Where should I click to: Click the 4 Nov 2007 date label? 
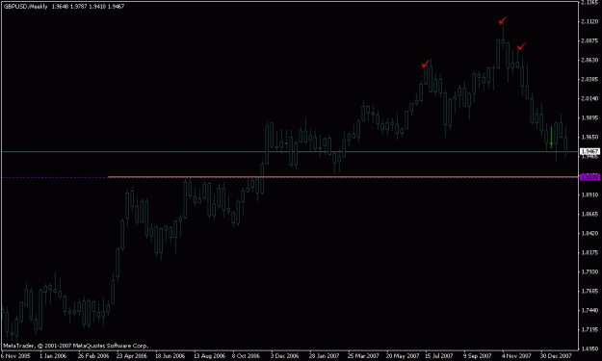(x=516, y=356)
